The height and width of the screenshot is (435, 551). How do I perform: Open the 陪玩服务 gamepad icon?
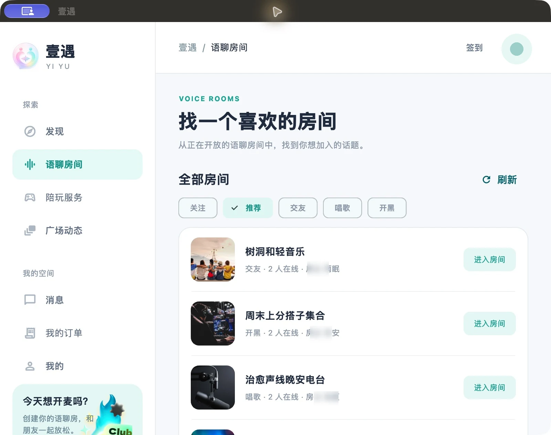pos(30,198)
